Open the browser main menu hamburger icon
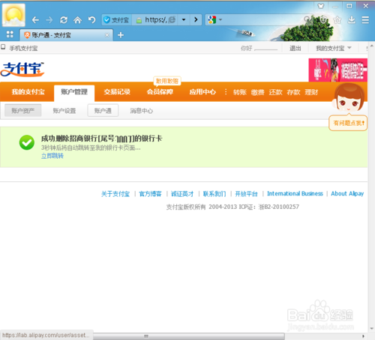The image size is (375, 340). (365, 19)
